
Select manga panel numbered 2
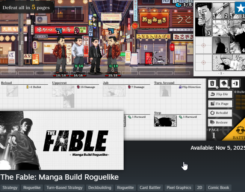tap(221, 11)
